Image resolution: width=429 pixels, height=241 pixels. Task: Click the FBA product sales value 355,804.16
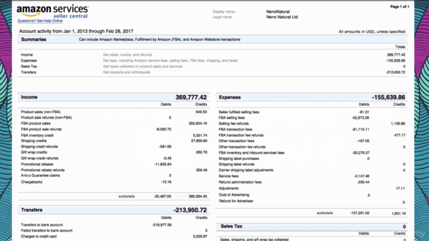pyautogui.click(x=198, y=123)
